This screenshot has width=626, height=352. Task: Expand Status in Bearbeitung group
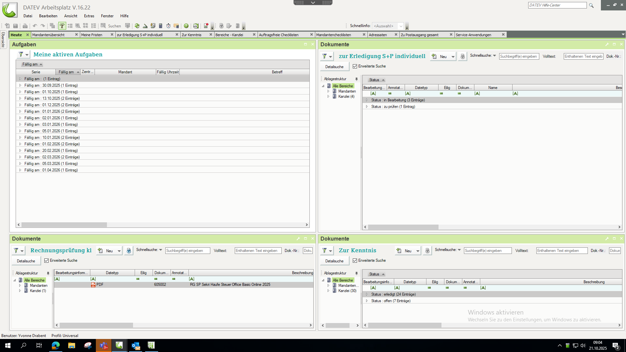(367, 100)
